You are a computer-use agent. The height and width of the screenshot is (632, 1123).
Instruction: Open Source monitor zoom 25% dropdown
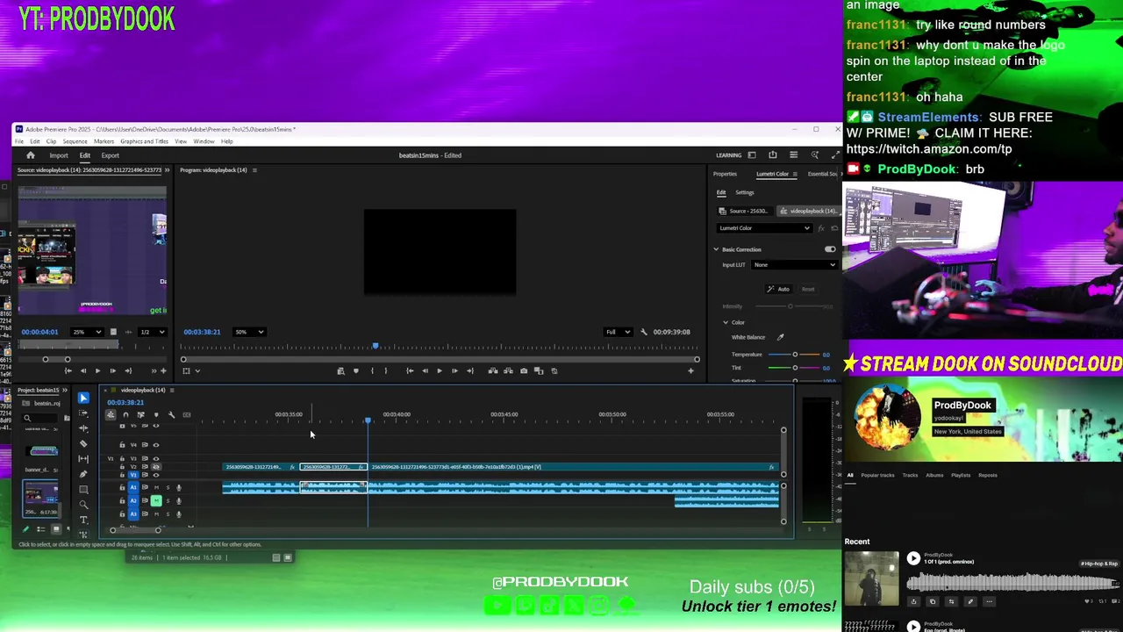coord(86,332)
